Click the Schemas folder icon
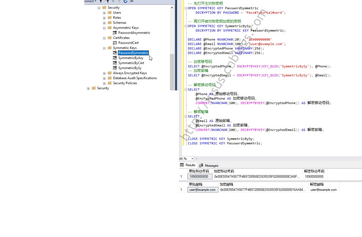This screenshot has width=362, height=237. click(x=109, y=23)
